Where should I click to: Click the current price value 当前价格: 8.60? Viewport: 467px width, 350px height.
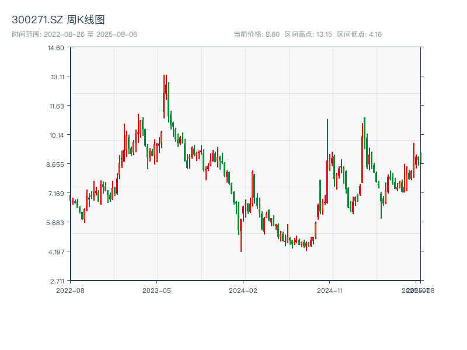257,34
